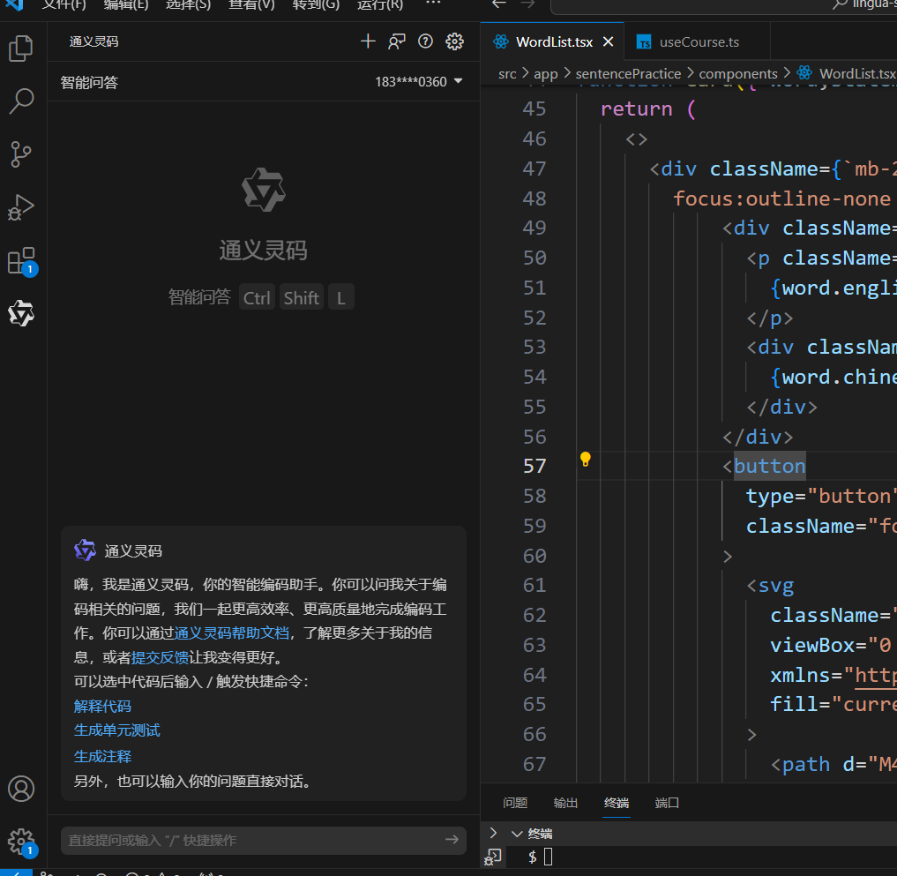Click the terminal debug icon beside prompt
Image resolution: width=897 pixels, height=876 pixels.
492,857
